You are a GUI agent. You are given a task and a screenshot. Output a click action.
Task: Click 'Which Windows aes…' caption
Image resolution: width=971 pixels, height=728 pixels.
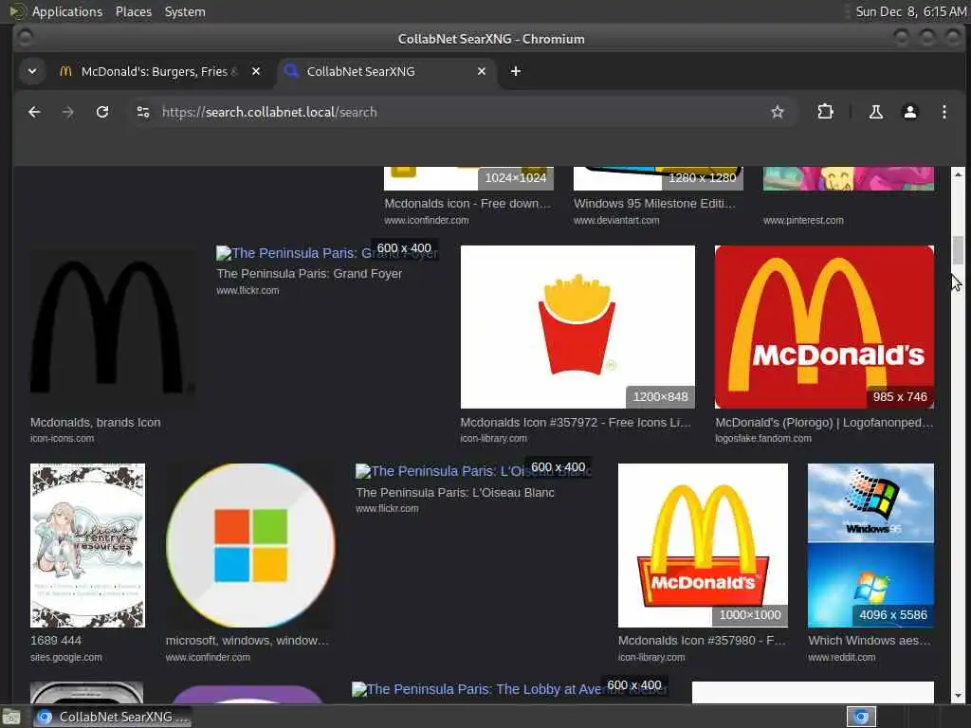pyautogui.click(x=869, y=640)
